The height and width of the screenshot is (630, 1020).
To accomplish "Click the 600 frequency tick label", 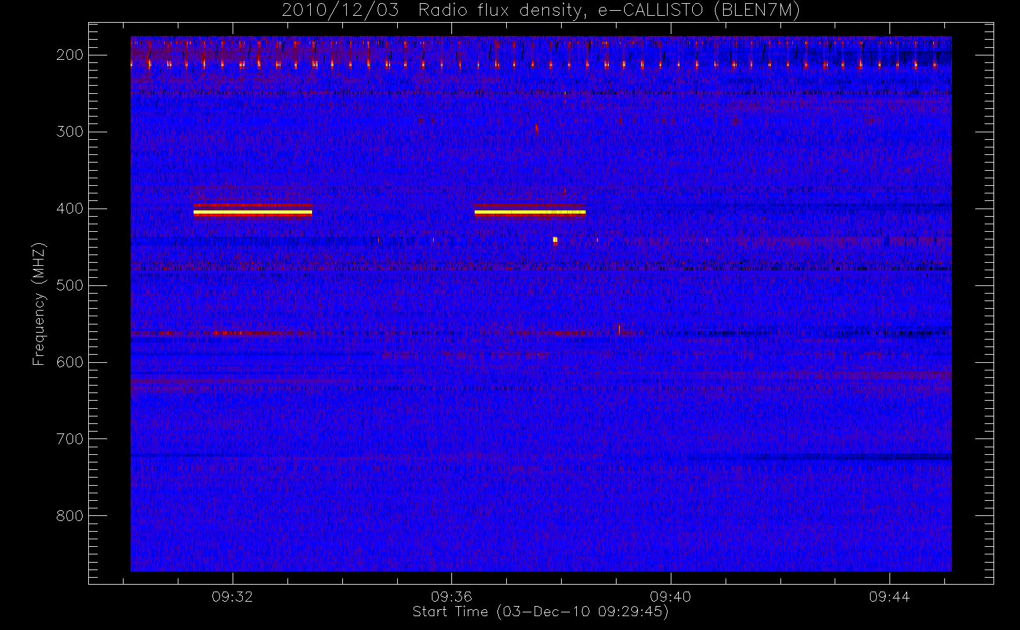I will pyautogui.click(x=69, y=362).
